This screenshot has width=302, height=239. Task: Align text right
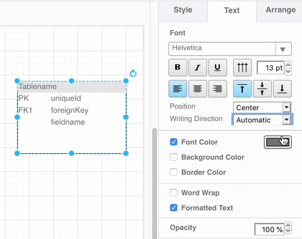coord(217,89)
